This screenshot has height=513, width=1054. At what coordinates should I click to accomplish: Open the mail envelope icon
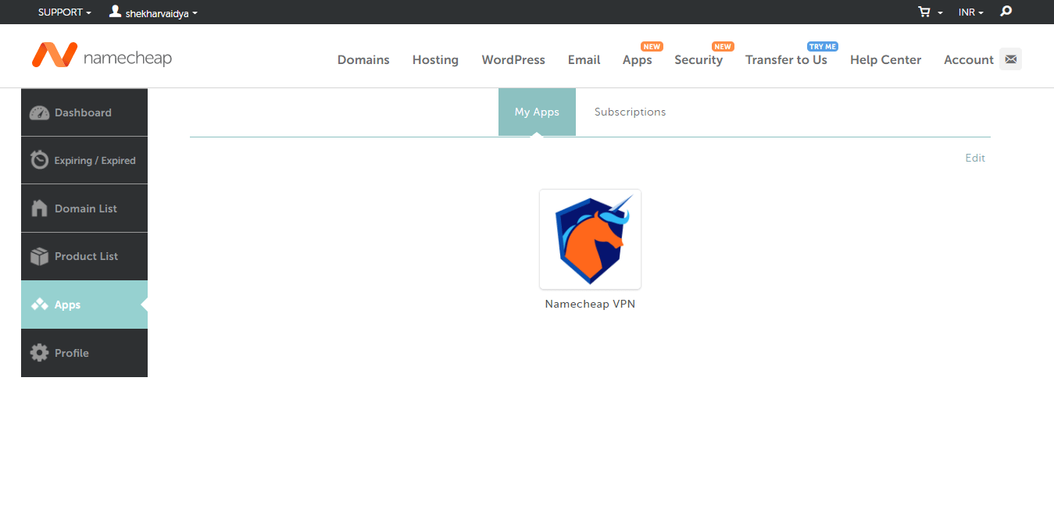1010,59
